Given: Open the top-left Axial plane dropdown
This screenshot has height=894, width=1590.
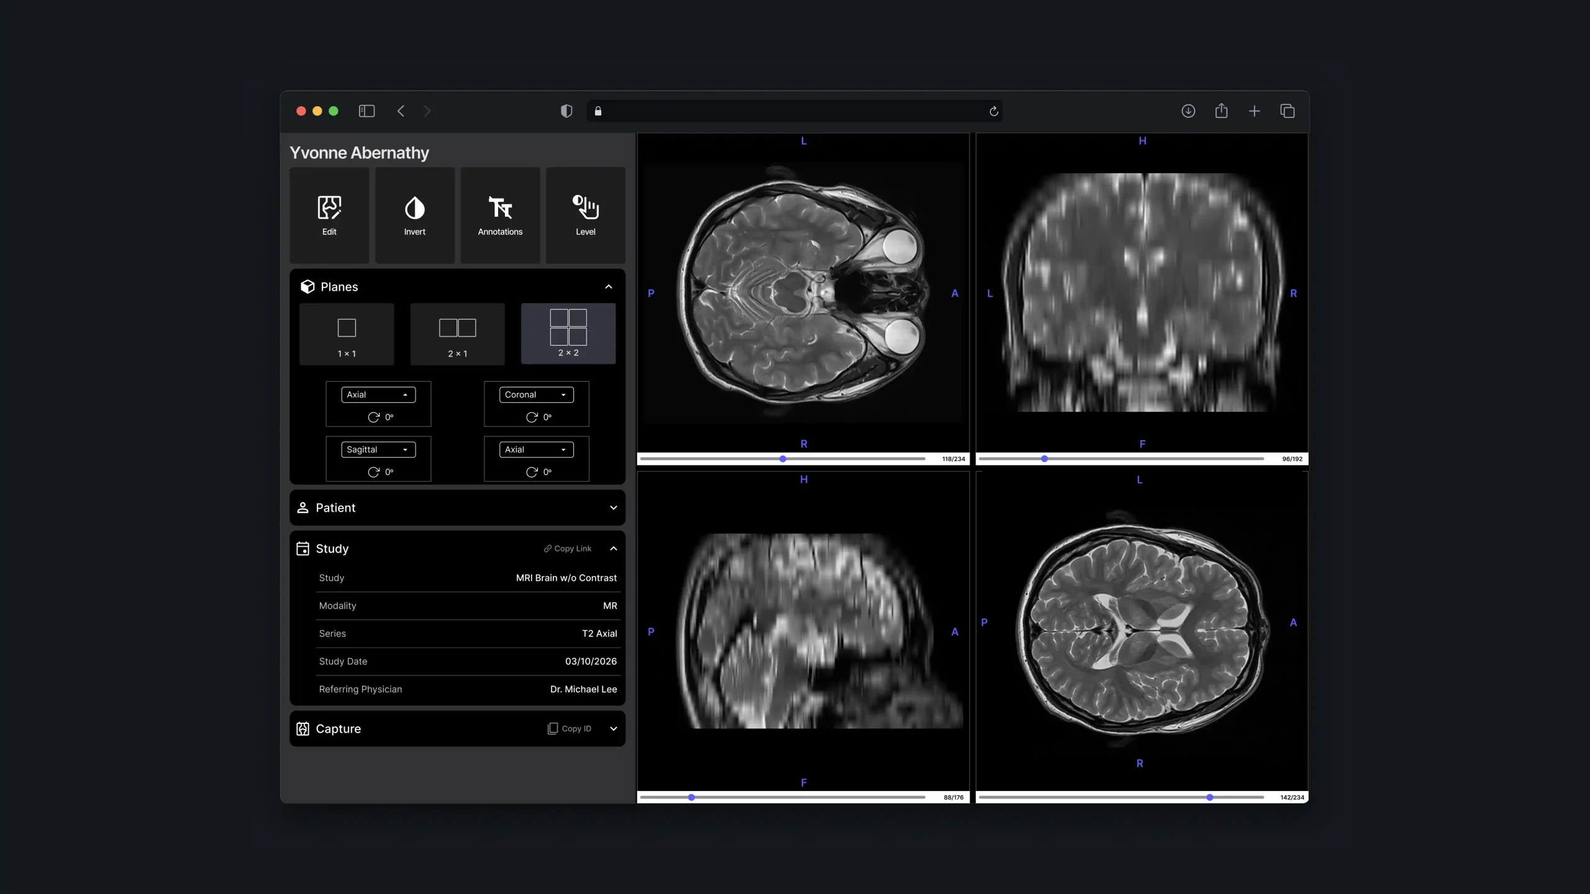Looking at the screenshot, I should click(378, 395).
